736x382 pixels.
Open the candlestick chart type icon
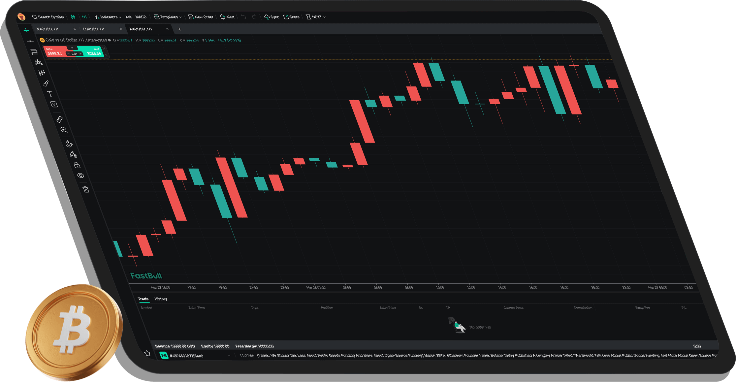(73, 17)
